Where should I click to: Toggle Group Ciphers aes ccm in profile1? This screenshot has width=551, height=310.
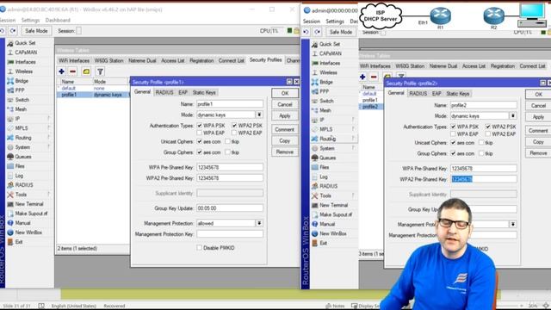tap(200, 152)
